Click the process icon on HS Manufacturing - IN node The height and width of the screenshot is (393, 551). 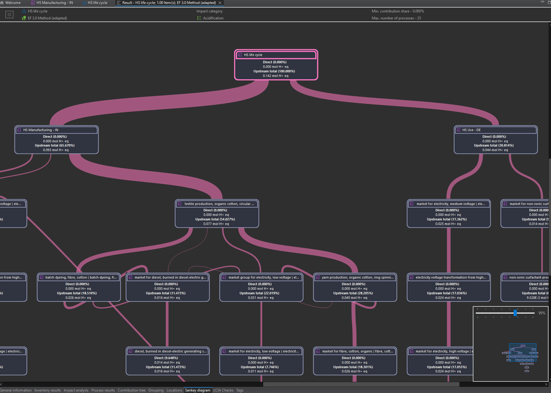[19, 130]
